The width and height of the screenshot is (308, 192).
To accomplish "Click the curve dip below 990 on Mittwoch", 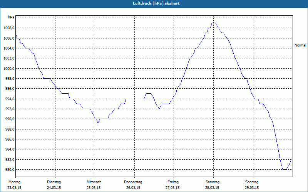I will (x=98, y=124).
